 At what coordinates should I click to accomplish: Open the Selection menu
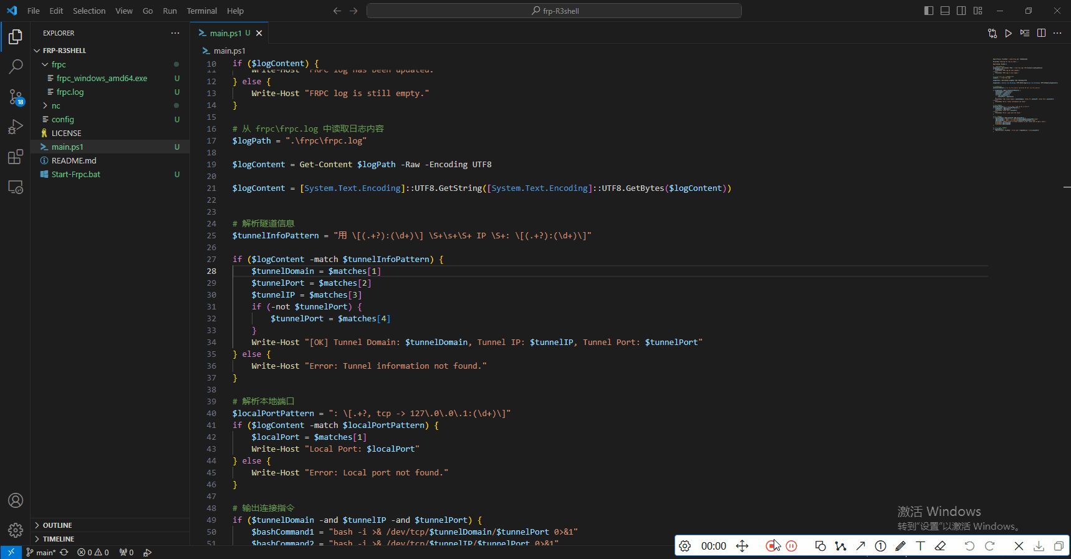coord(89,11)
